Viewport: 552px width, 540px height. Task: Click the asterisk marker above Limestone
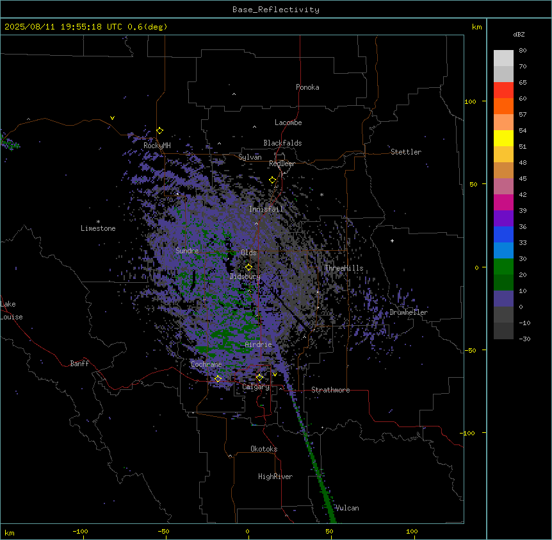tap(98, 222)
